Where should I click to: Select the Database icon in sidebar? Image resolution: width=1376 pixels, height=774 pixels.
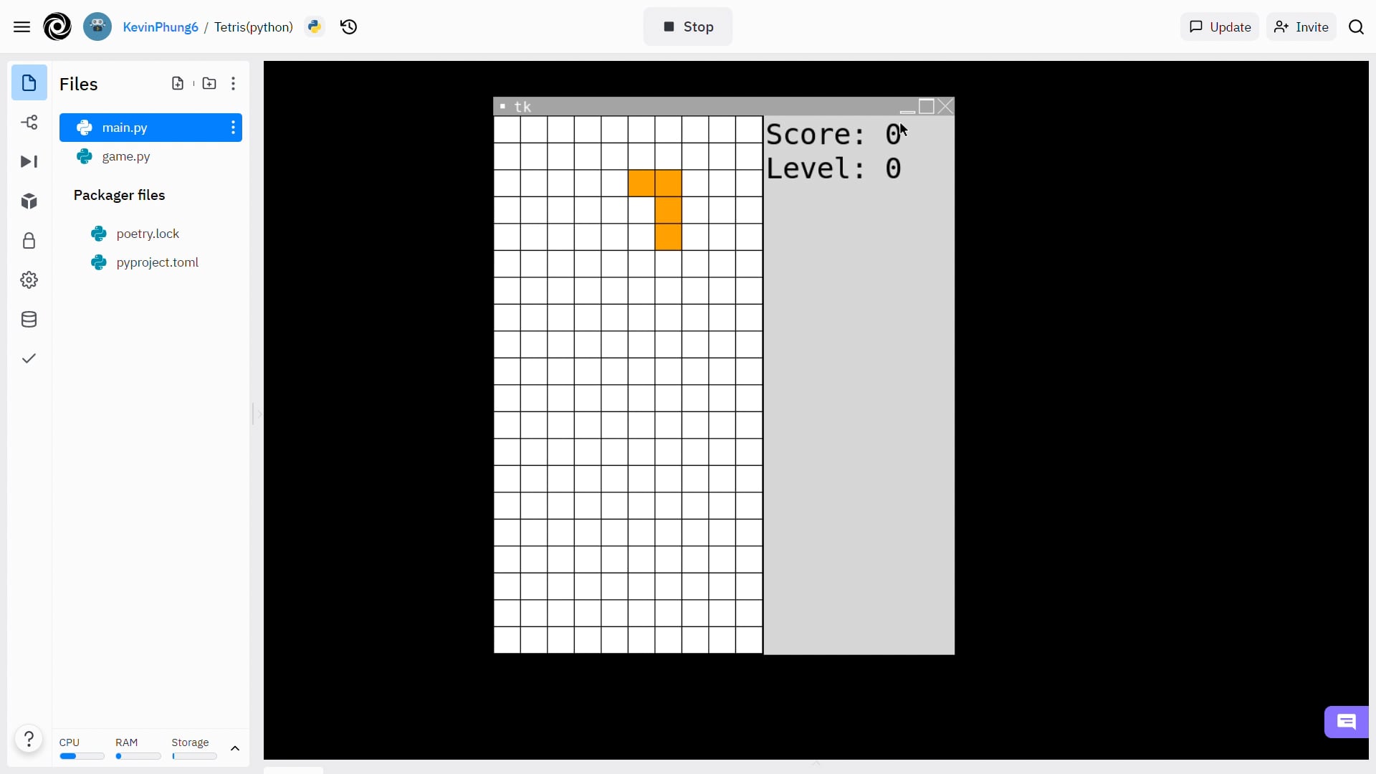tap(29, 320)
